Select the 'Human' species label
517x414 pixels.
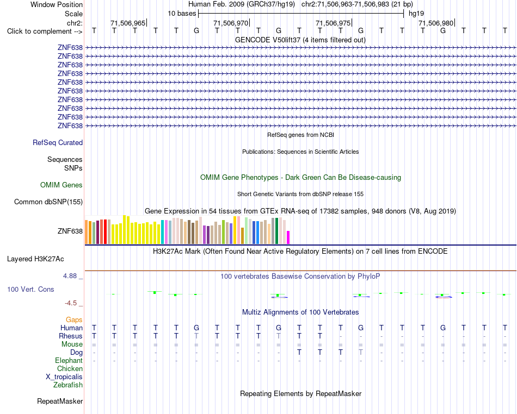point(71,328)
